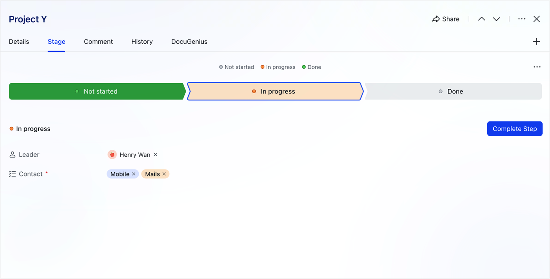Remove Henry Wan from Leader field
Screen dimensions: 550x279
click(x=156, y=155)
